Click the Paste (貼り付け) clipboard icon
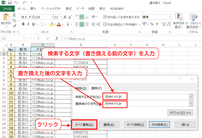 (6, 17)
